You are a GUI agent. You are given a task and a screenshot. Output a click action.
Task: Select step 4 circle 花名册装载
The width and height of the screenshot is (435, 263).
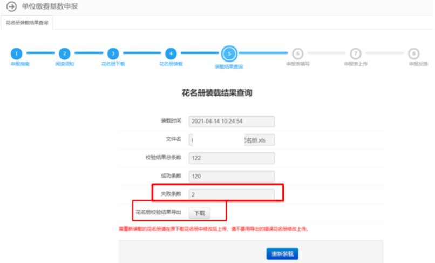171,53
